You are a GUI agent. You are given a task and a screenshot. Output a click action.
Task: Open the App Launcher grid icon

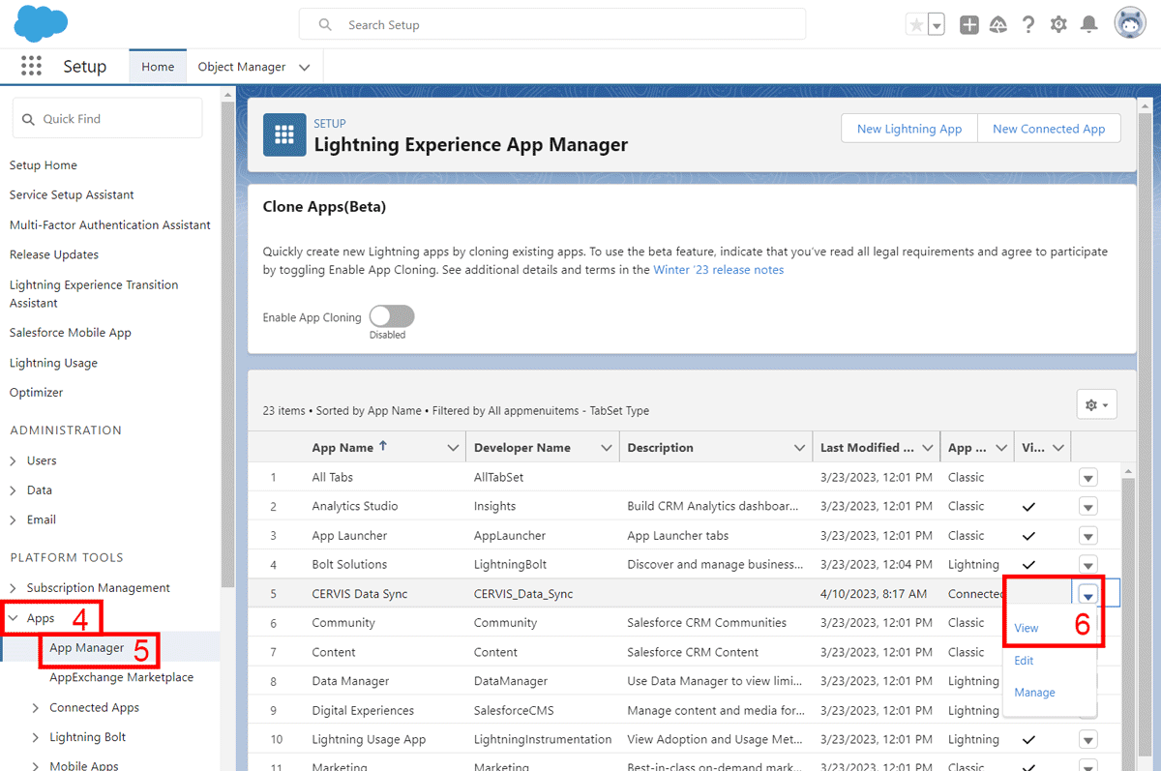pyautogui.click(x=31, y=67)
